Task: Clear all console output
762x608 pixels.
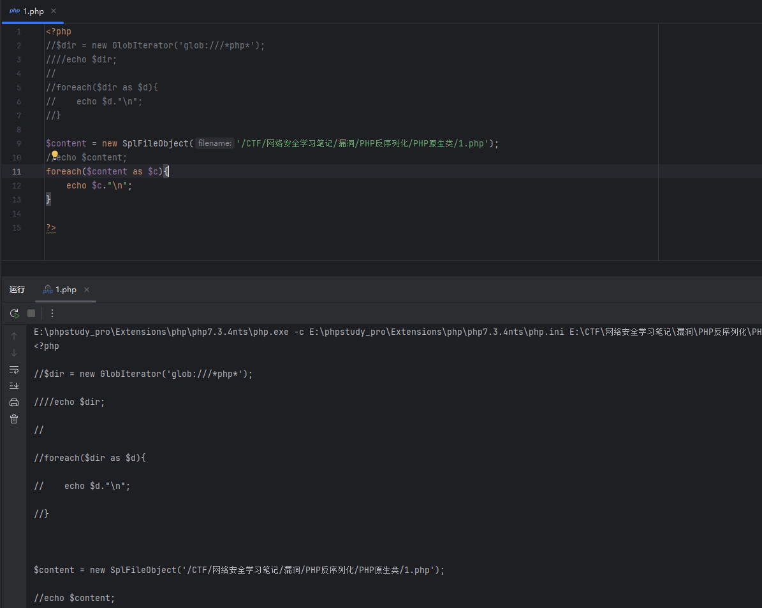Action: coord(14,419)
